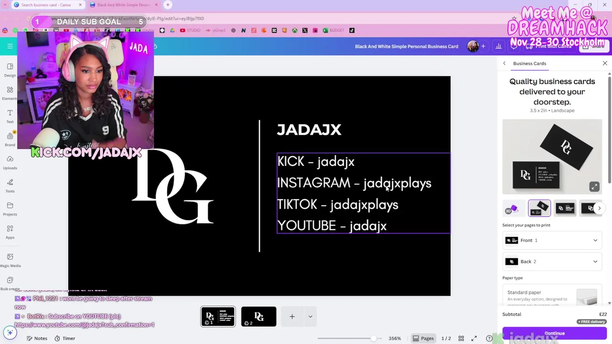Screen dimensions: 612x344
Task: Expand the Back 2 page dropdown
Action: coord(552,261)
